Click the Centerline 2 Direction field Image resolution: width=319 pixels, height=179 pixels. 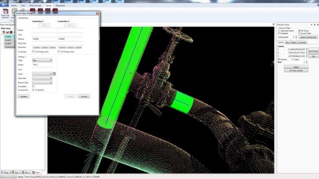coord(70,48)
